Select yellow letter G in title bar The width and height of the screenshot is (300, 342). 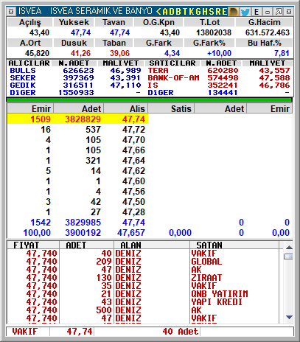coord(198,12)
